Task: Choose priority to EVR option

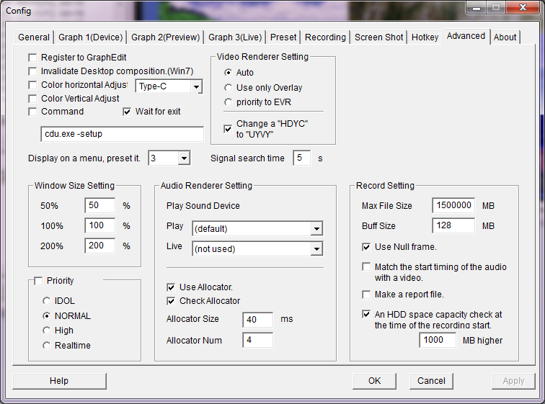Action: pos(229,102)
